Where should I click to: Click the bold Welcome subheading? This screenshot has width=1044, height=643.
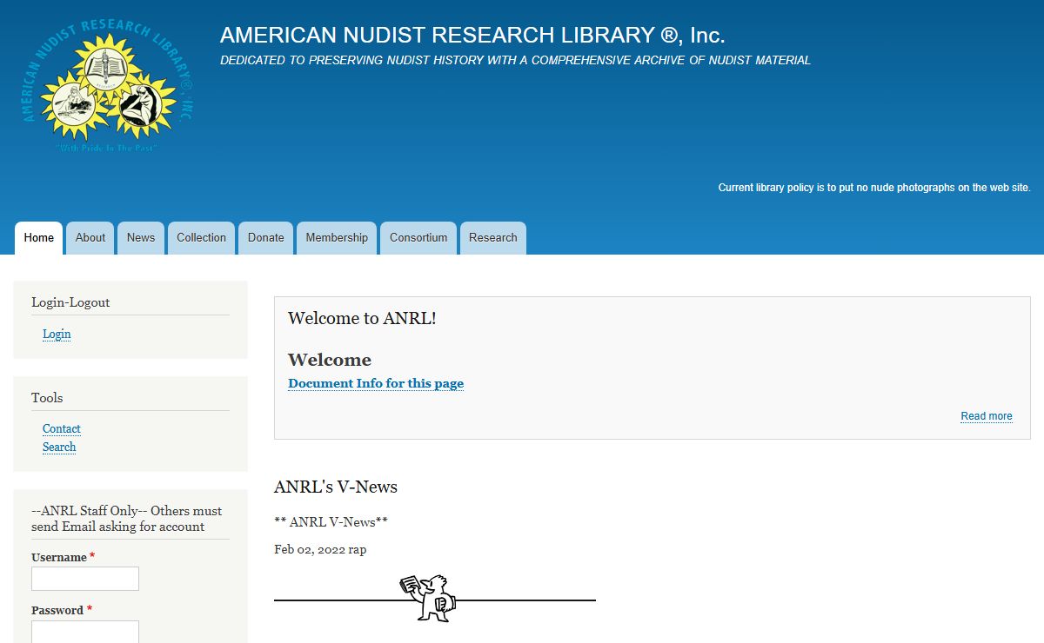tap(330, 360)
